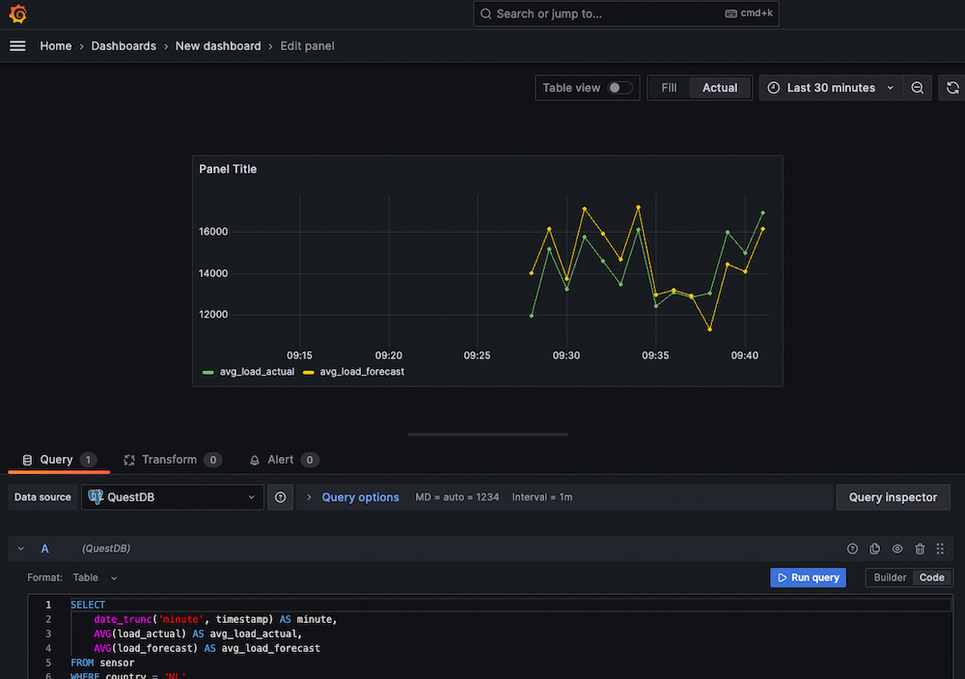Screen dimensions: 965x679
Task: Click the zoom out time range icon
Action: click(x=917, y=88)
